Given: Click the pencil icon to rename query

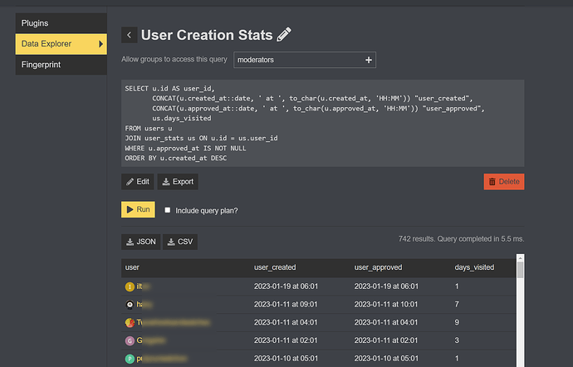Looking at the screenshot, I should [x=284, y=35].
